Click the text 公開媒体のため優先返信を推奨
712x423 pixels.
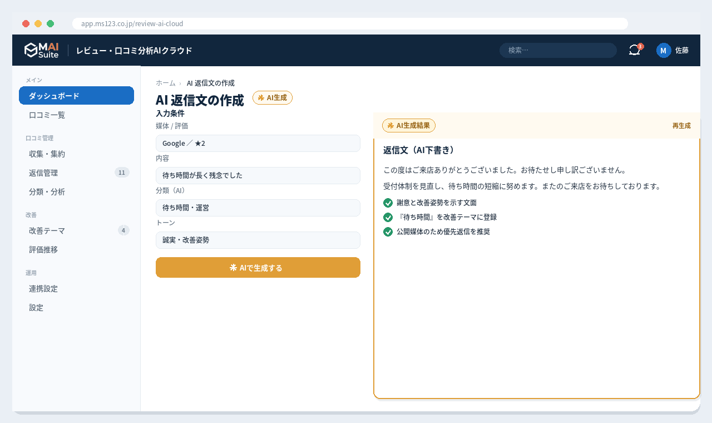(x=443, y=232)
